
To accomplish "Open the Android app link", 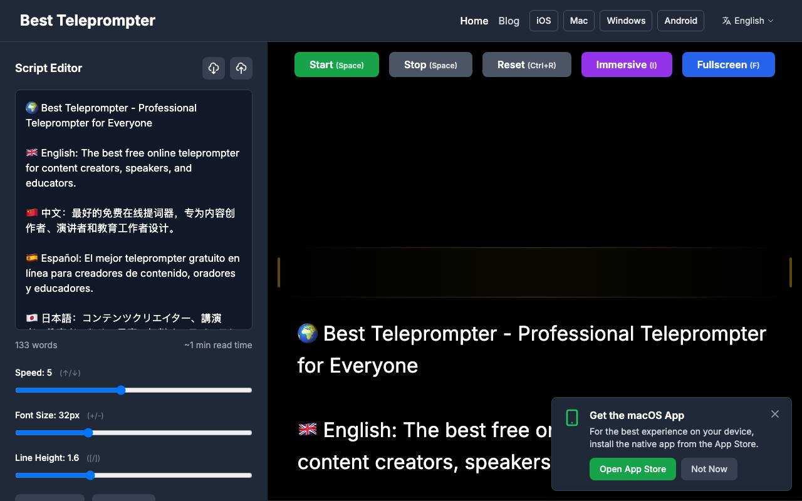I will [x=680, y=21].
